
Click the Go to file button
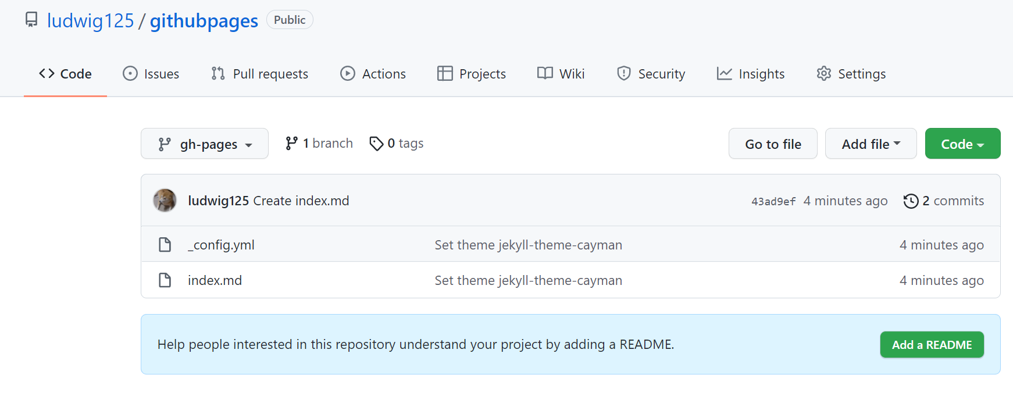point(773,144)
